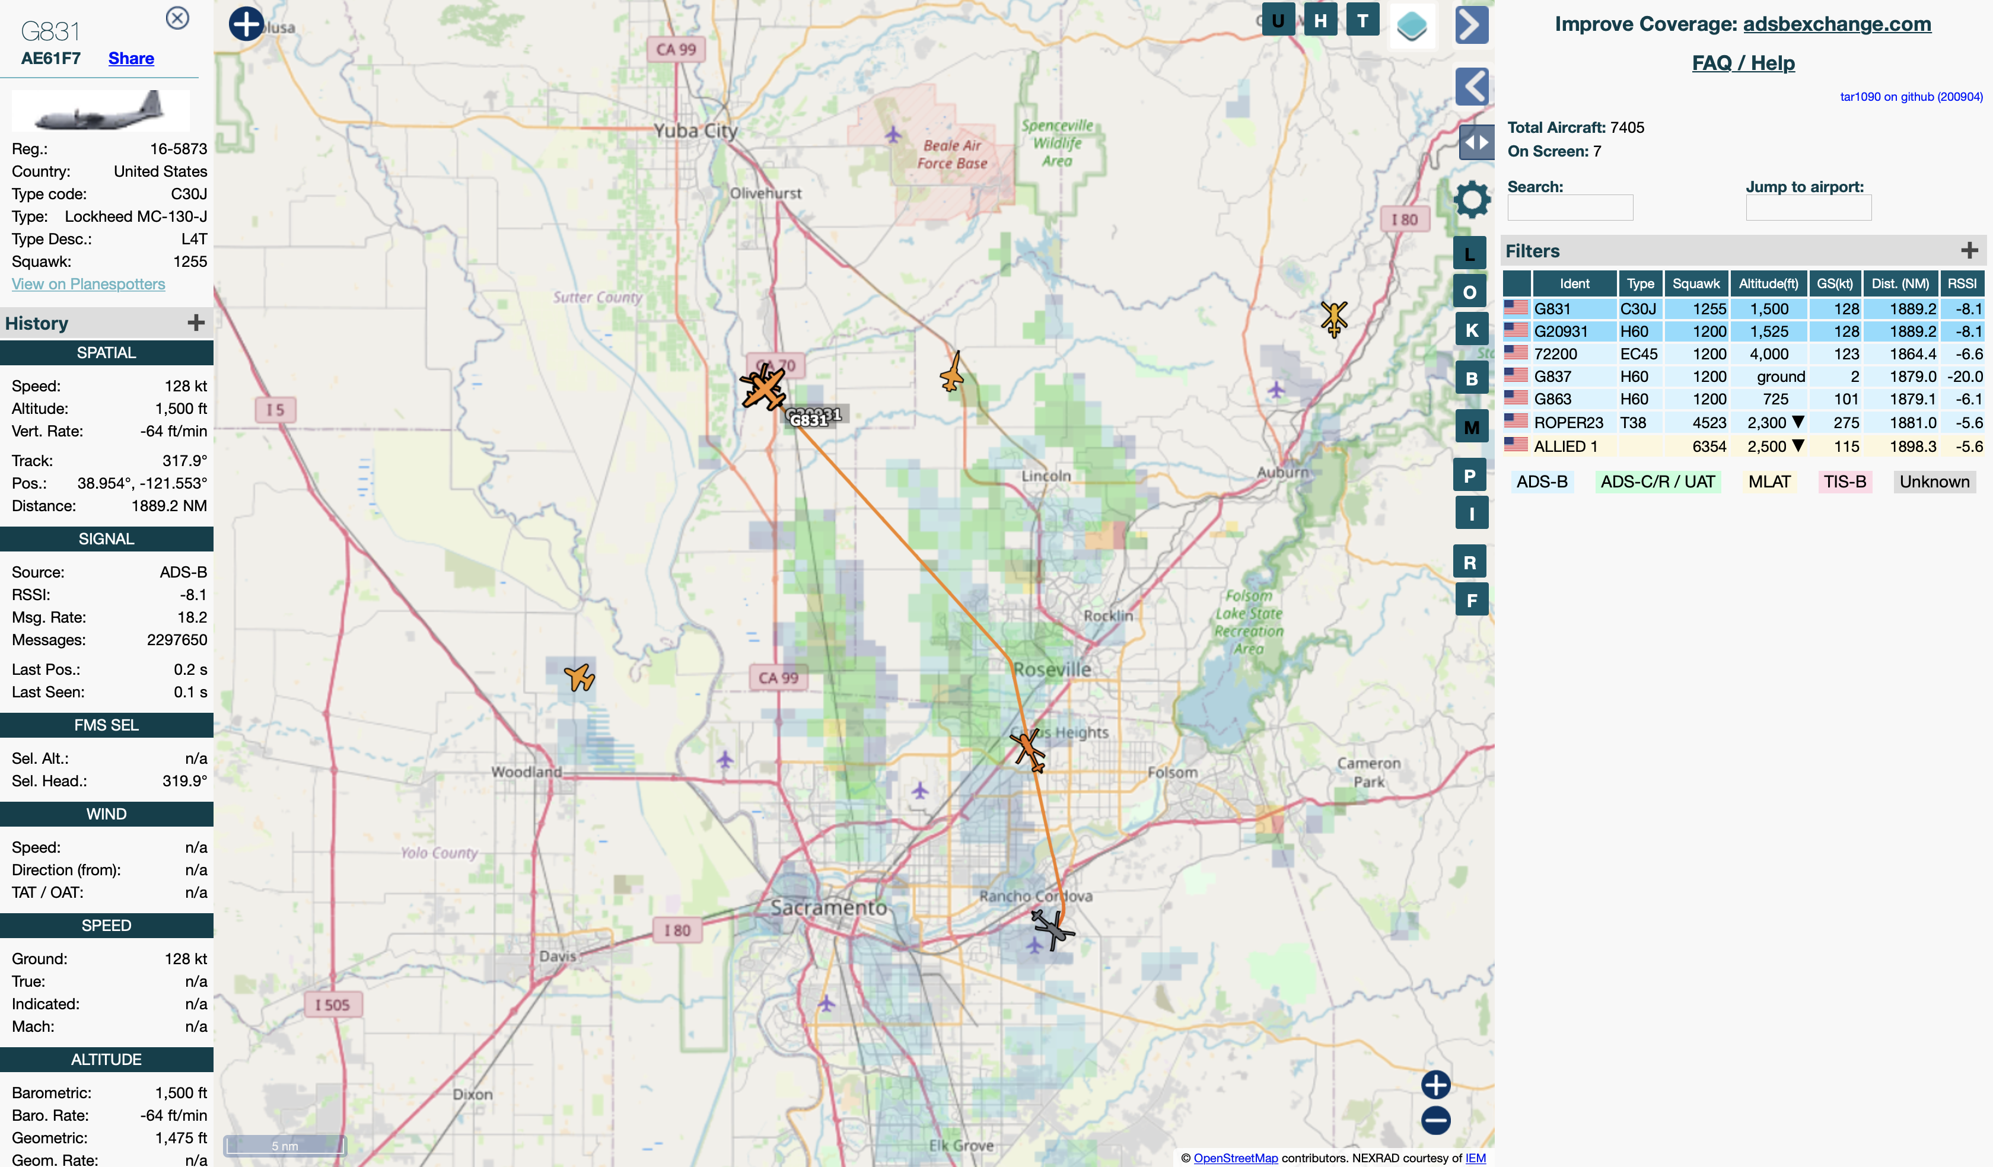Image resolution: width=1993 pixels, height=1167 pixels.
Task: Open the FAQ / Help link
Action: click(1743, 62)
